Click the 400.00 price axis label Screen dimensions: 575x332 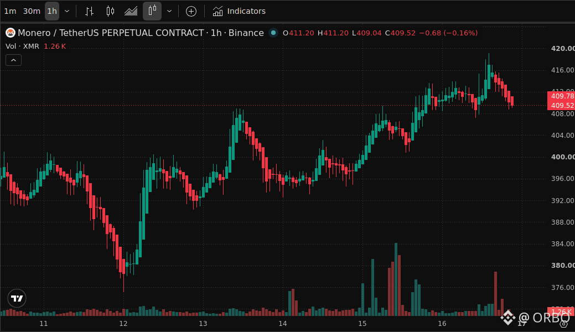tap(562, 157)
